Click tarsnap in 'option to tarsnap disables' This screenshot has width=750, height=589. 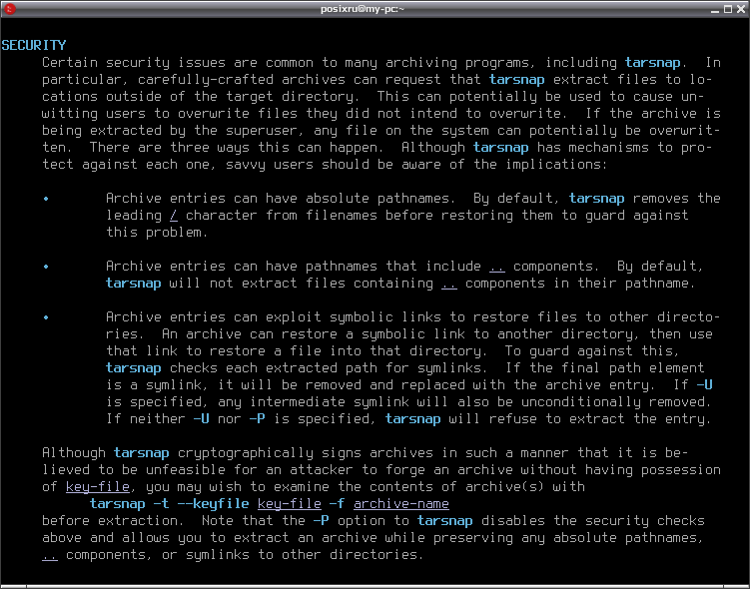point(444,521)
